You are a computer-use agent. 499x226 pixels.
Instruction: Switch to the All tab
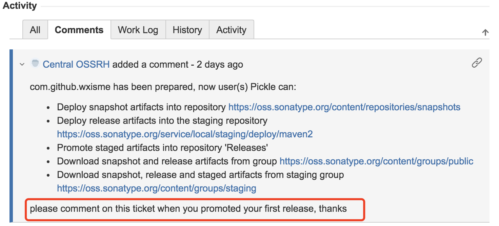(35, 30)
